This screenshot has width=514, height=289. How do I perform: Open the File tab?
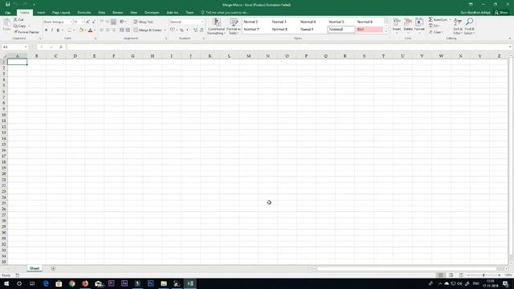(x=7, y=13)
